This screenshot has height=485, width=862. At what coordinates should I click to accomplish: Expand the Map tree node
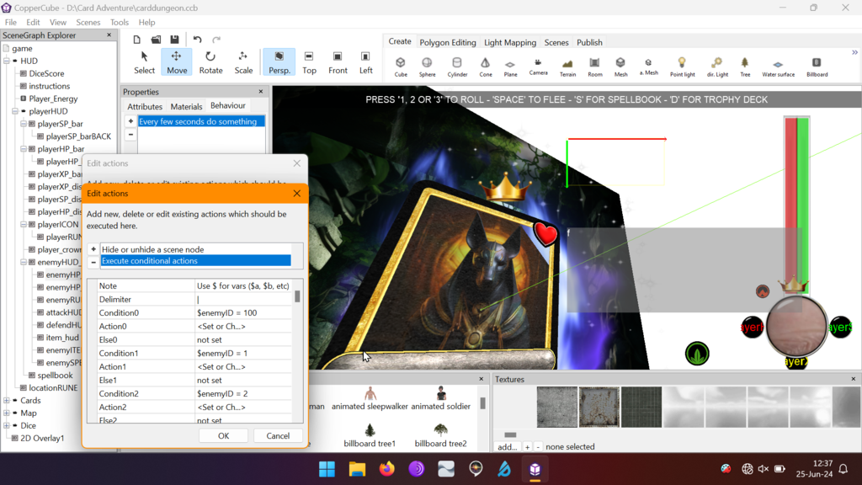pyautogui.click(x=7, y=413)
